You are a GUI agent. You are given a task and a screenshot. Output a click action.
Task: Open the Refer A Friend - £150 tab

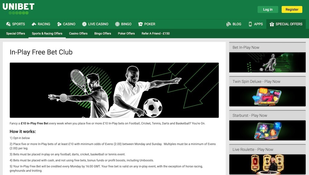(x=155, y=33)
